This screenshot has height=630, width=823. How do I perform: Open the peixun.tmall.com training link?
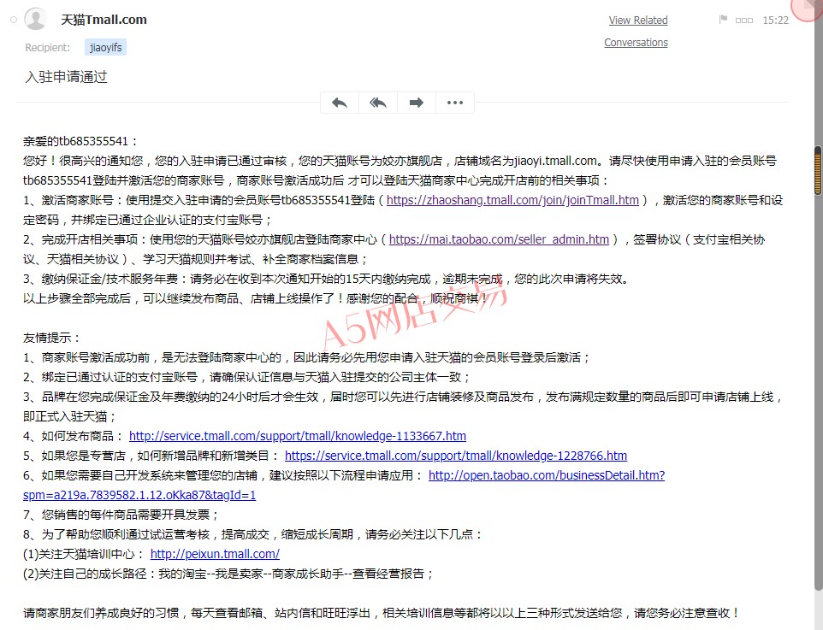tap(215, 555)
